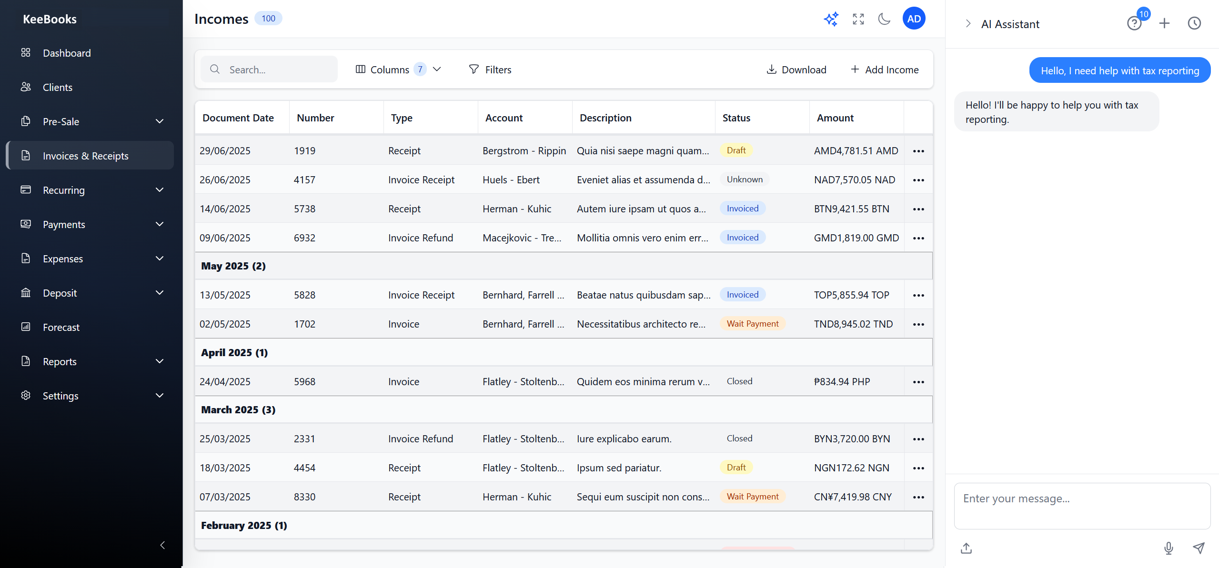Open row actions for invoice 1919
Screen dimensions: 1219x568
pos(918,150)
